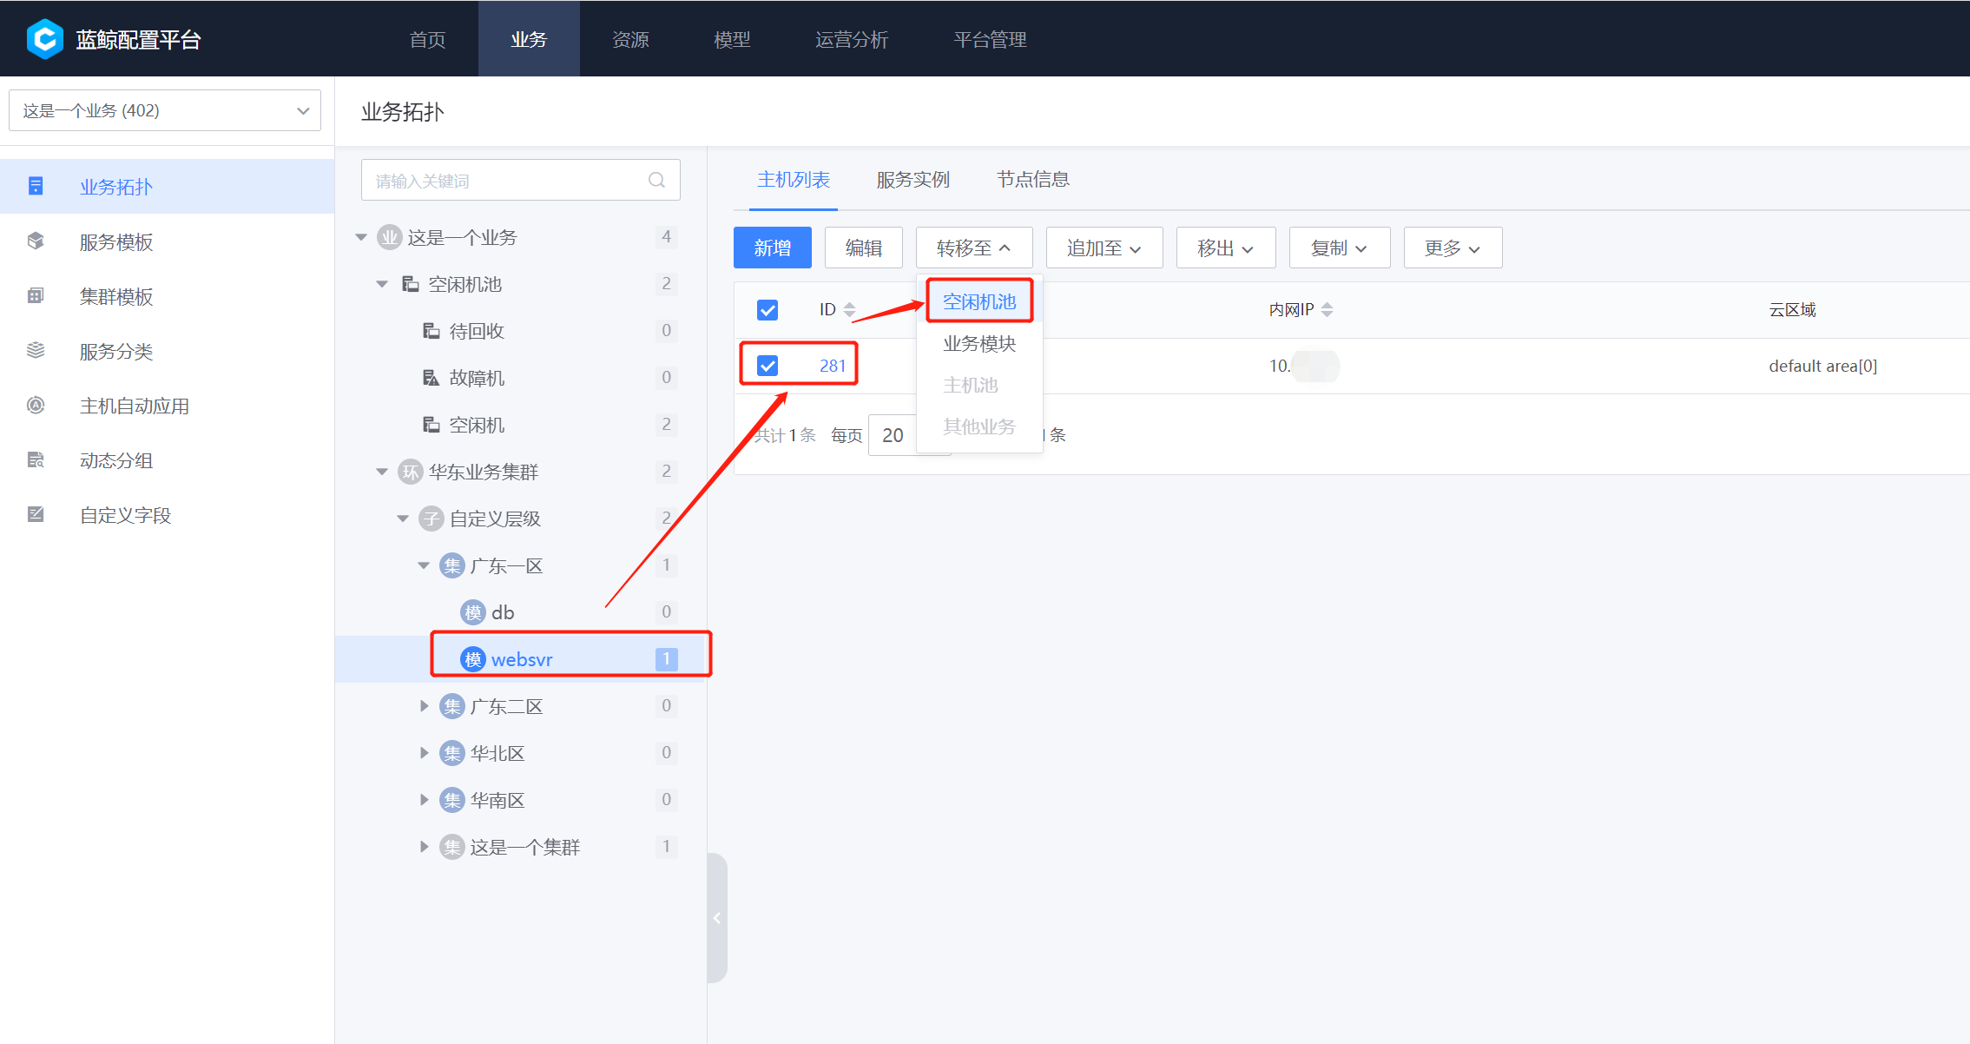Open host ID 281 link
Image resolution: width=1970 pixels, height=1044 pixels.
pos(833,366)
